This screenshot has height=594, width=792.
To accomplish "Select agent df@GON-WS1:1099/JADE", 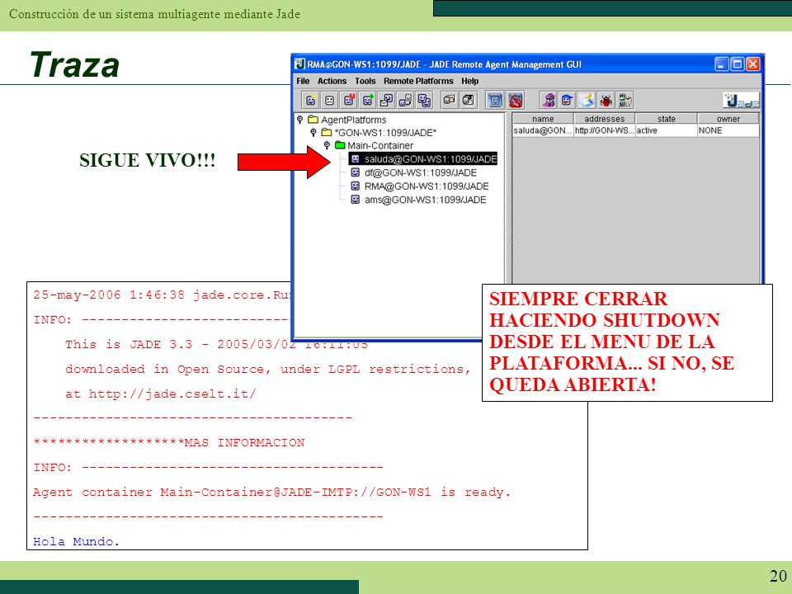I will click(413, 172).
